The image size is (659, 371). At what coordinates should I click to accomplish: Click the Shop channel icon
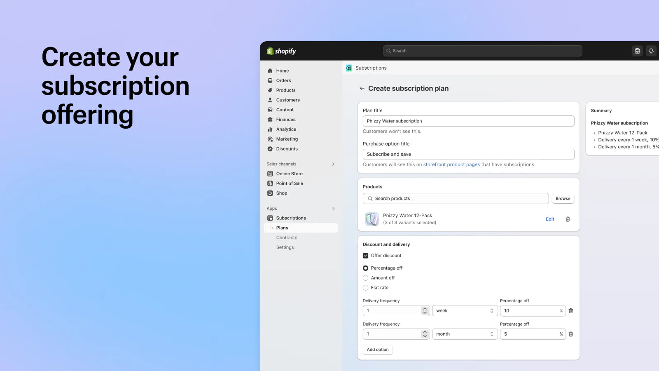click(270, 193)
